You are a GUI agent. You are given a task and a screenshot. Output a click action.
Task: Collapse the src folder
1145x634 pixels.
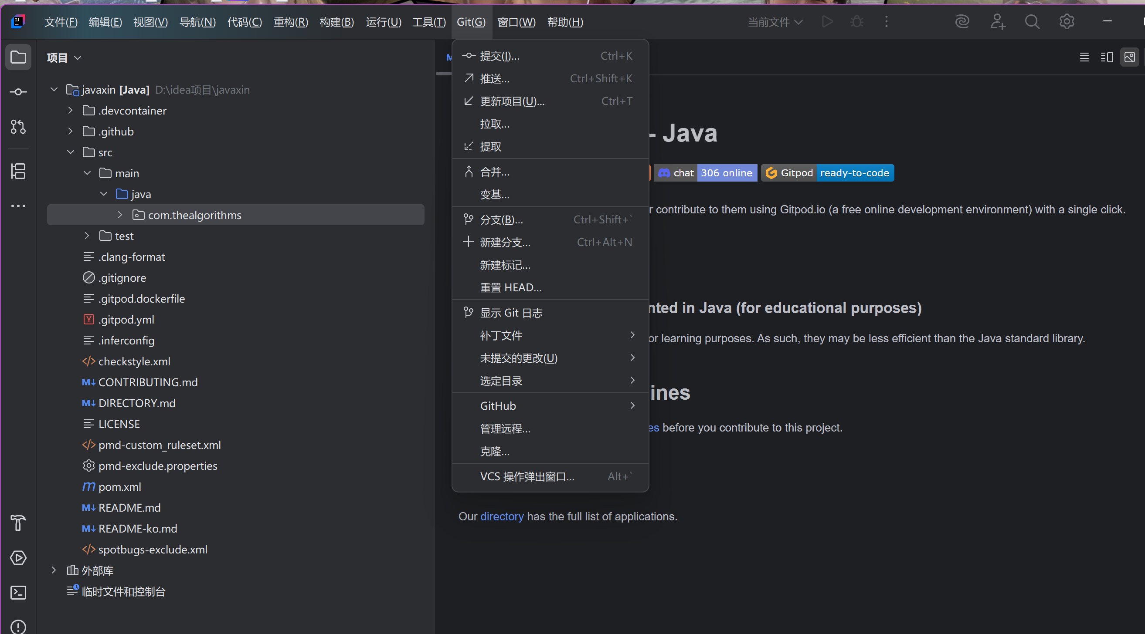[x=71, y=152]
